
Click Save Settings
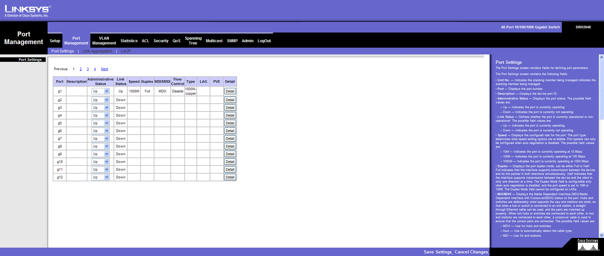point(438,252)
